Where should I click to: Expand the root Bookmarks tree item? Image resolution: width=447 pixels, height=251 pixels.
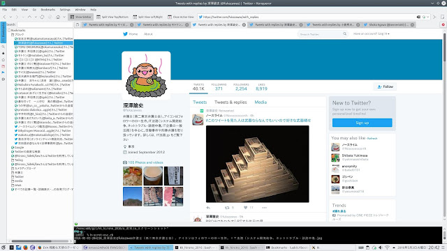18,30
